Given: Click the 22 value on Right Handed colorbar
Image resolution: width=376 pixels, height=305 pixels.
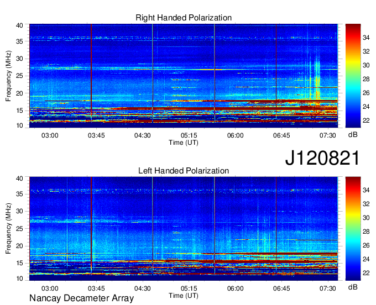Looking at the screenshot, I should coord(366,120).
